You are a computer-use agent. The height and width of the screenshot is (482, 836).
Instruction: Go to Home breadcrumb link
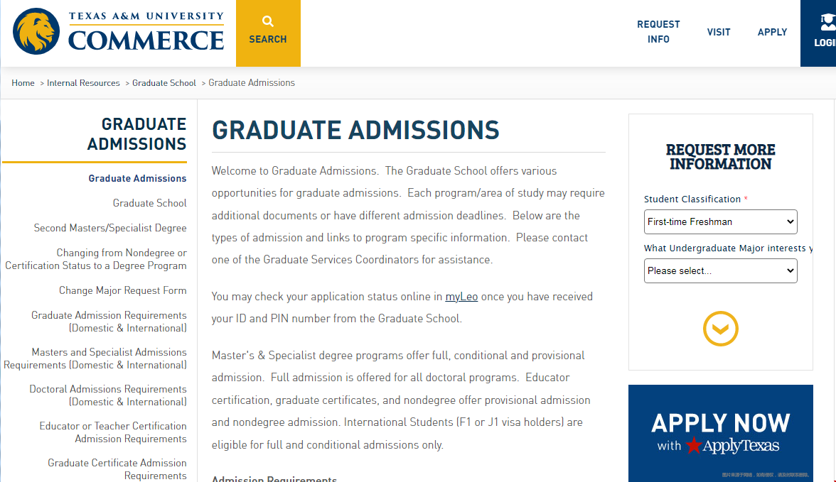pos(23,83)
